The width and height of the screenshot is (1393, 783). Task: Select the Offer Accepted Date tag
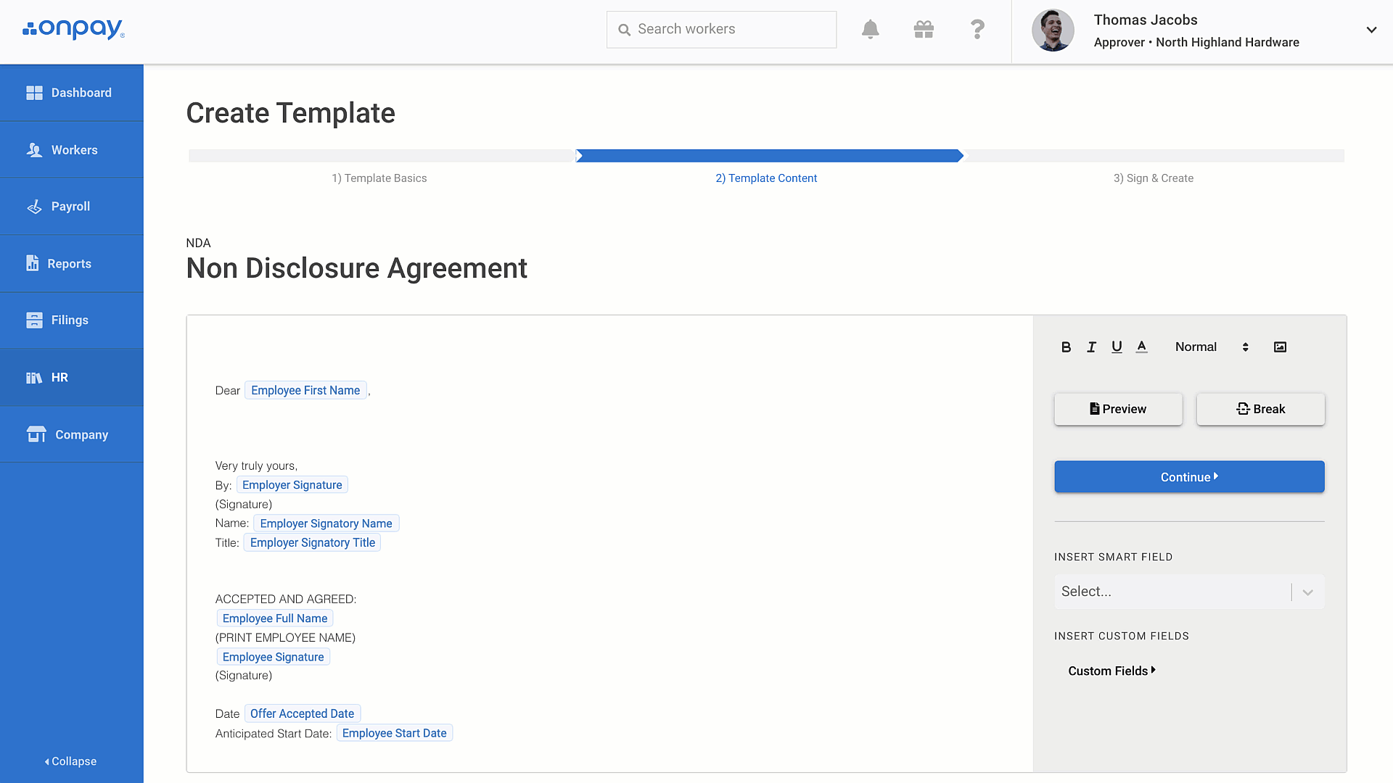click(303, 714)
